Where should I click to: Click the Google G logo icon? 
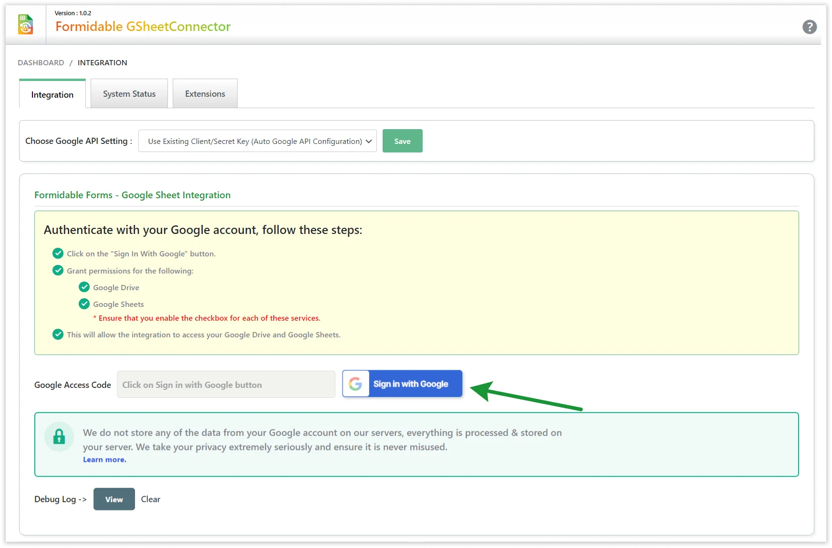coord(355,384)
